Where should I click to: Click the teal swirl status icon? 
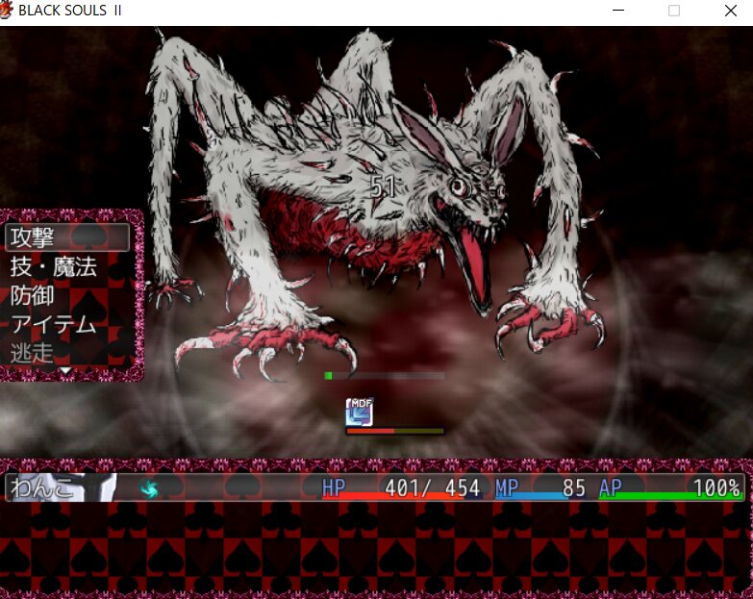coord(150,488)
